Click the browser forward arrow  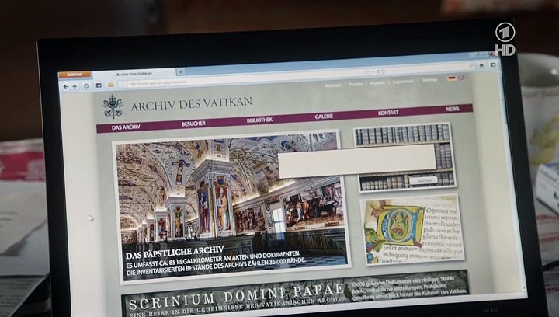[75, 86]
